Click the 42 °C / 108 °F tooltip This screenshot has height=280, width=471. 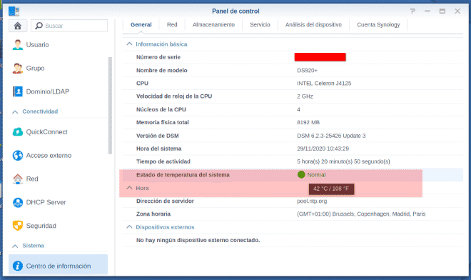(331, 189)
